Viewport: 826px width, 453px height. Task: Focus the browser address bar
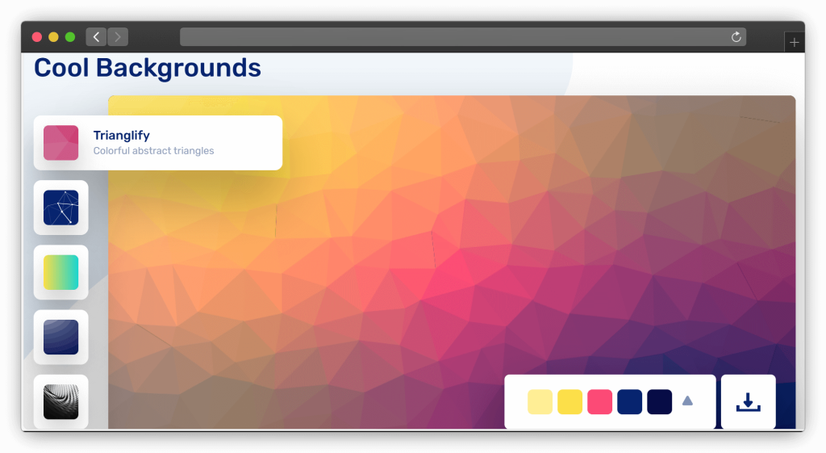tap(452, 37)
